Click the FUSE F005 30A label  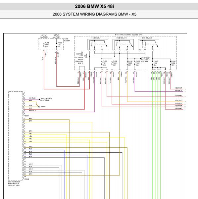click(x=130, y=63)
